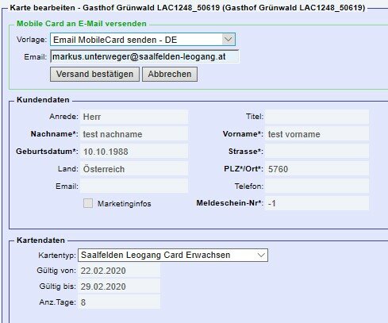Click the Telefon field
Image resolution: width=388 pixels, height=323 pixels.
[x=317, y=186]
